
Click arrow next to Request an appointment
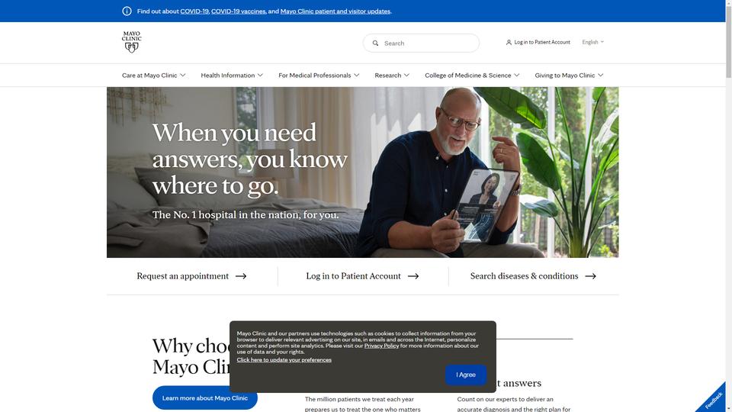click(241, 276)
